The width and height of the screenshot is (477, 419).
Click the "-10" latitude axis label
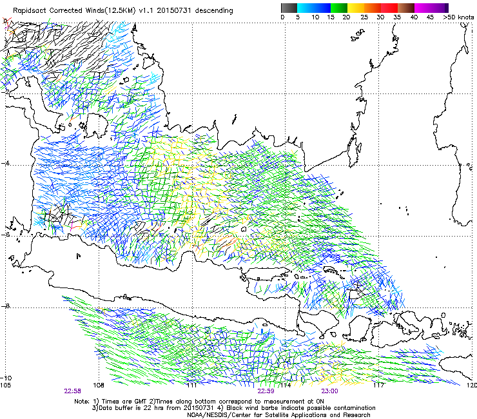tap(6, 378)
